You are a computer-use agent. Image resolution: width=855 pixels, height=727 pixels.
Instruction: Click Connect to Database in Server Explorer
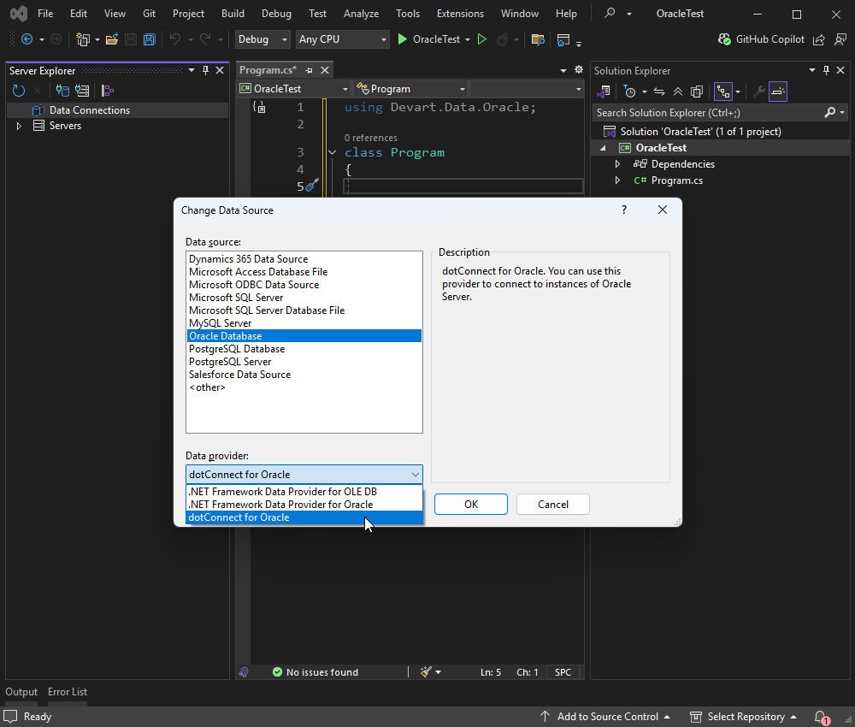click(x=62, y=90)
